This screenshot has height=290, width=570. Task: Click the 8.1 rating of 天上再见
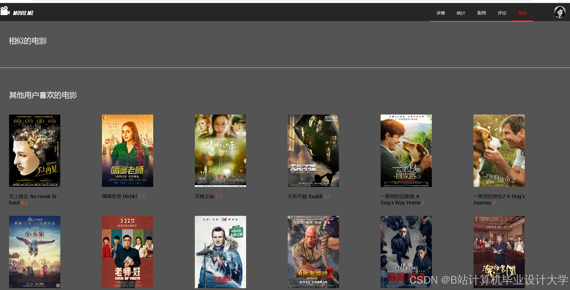(24, 203)
